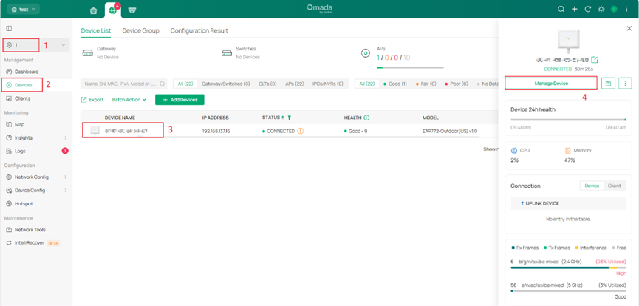
Task: Open Hotspot in the sidebar
Action: tap(24, 203)
